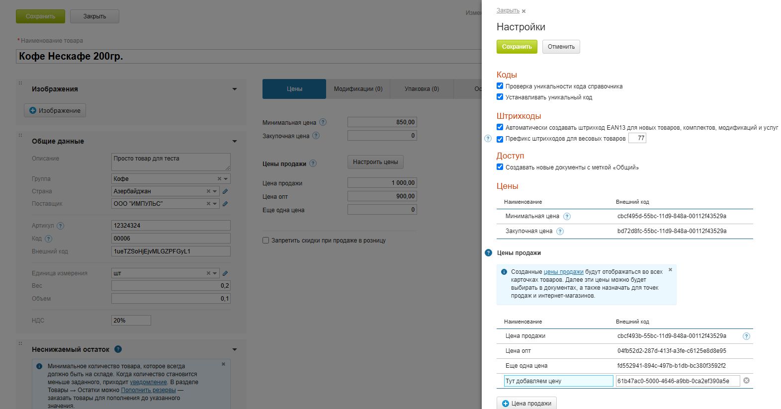Toggle Префикс штрихкодов для весовых товаров checkbox
This screenshot has width=781, height=409.
pos(500,139)
